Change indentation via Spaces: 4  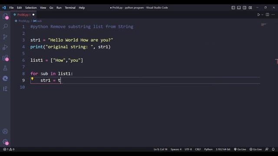[176, 149]
